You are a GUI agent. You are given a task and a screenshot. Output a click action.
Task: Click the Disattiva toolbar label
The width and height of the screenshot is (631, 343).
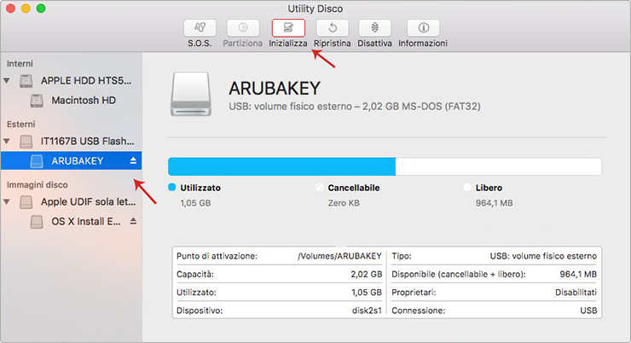374,43
